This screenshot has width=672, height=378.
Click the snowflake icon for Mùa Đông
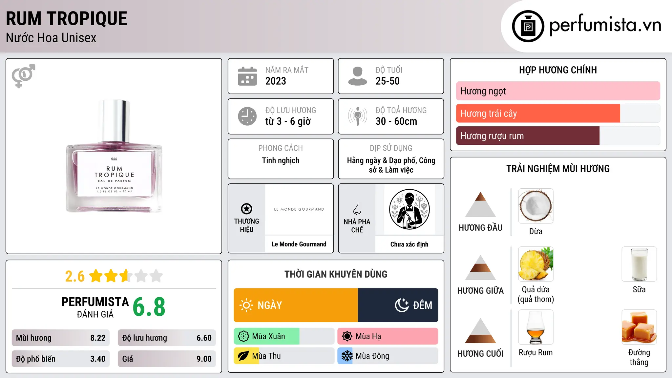pos(347,356)
